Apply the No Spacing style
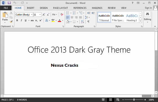This screenshot has height=102, width=158. (x=118, y=18)
